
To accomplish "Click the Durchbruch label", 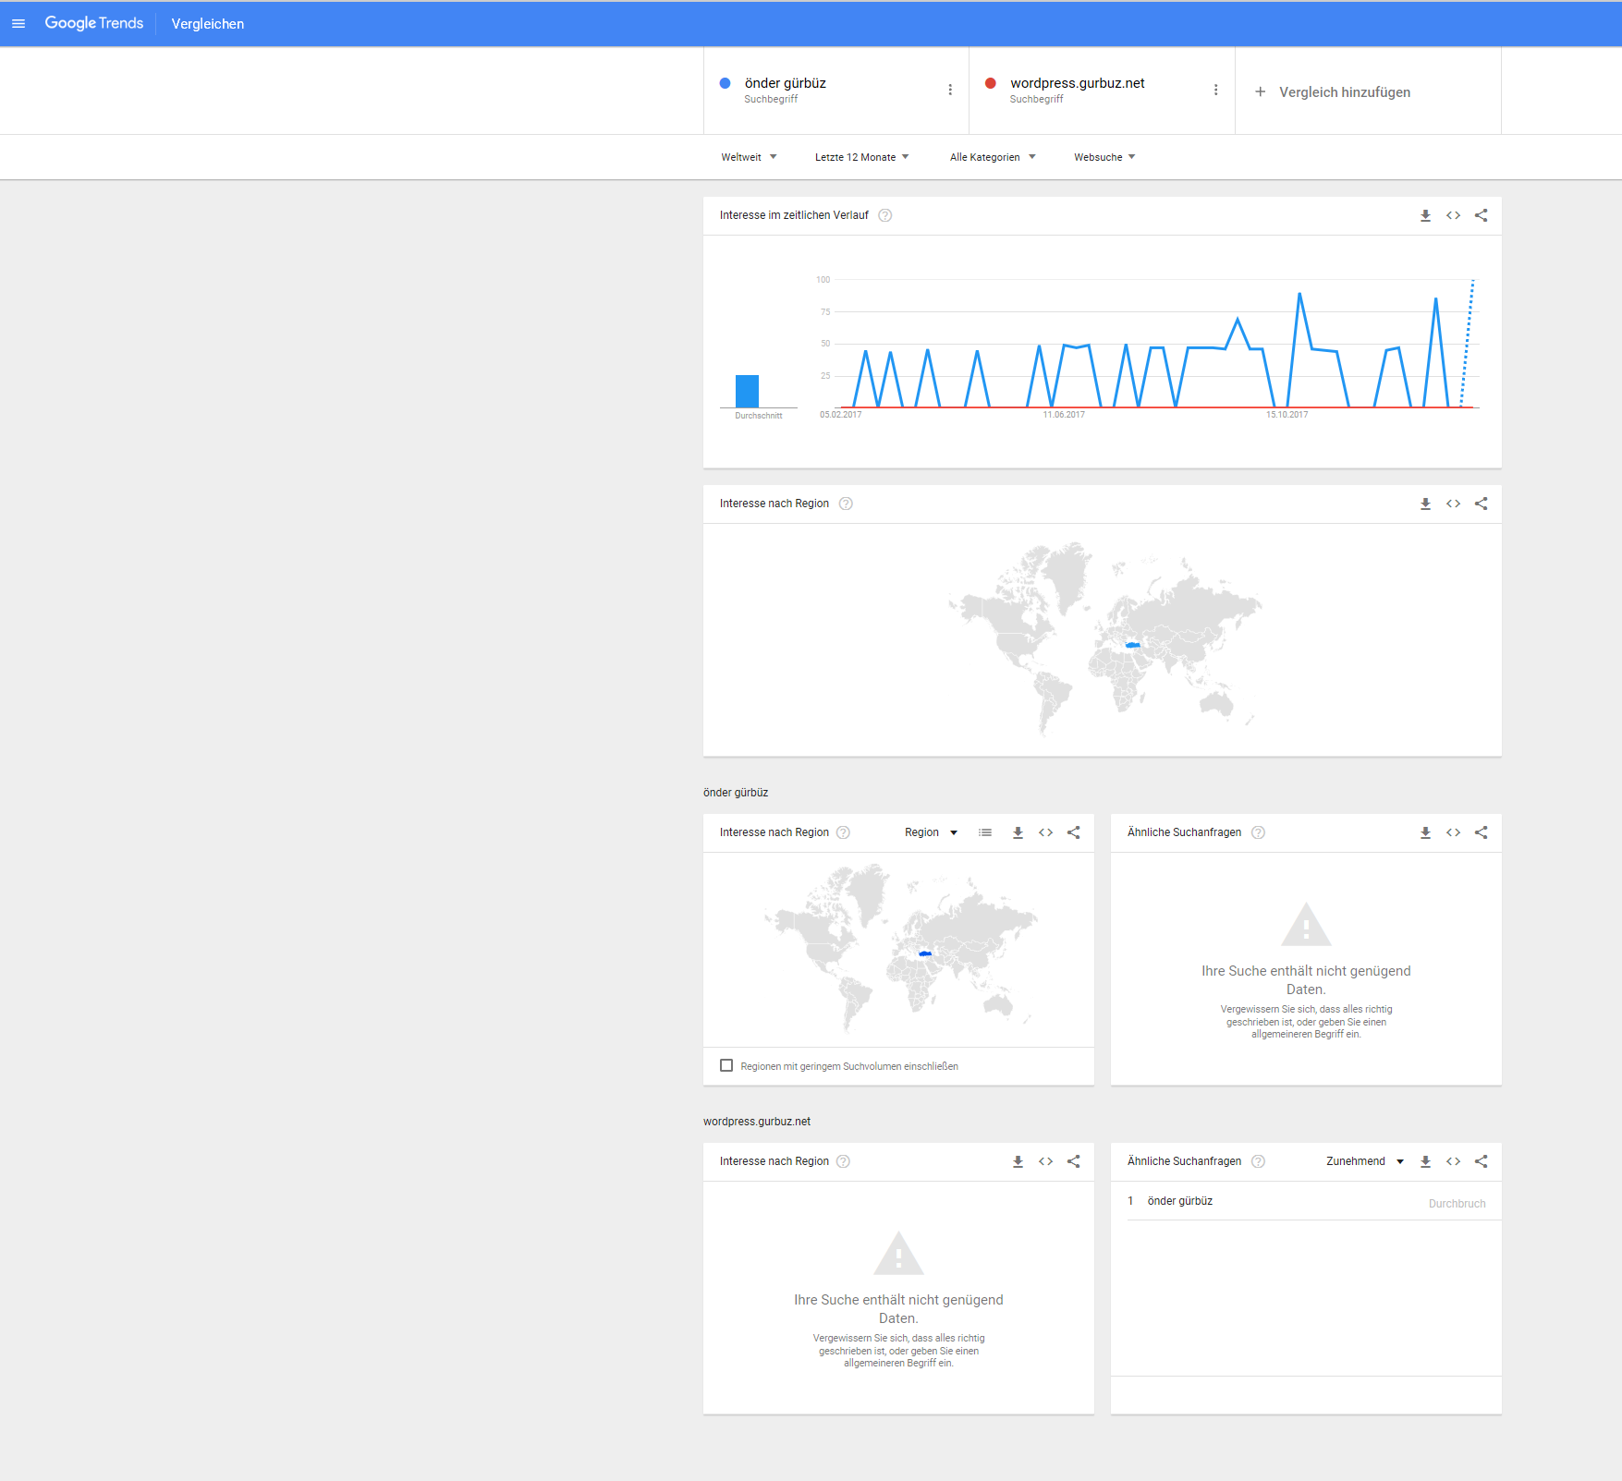I will [x=1457, y=1203].
